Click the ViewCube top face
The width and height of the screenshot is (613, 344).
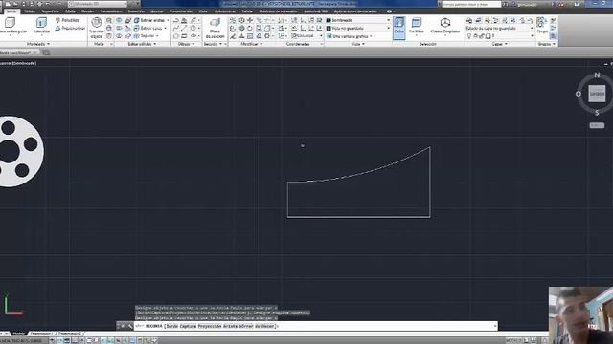[597, 94]
